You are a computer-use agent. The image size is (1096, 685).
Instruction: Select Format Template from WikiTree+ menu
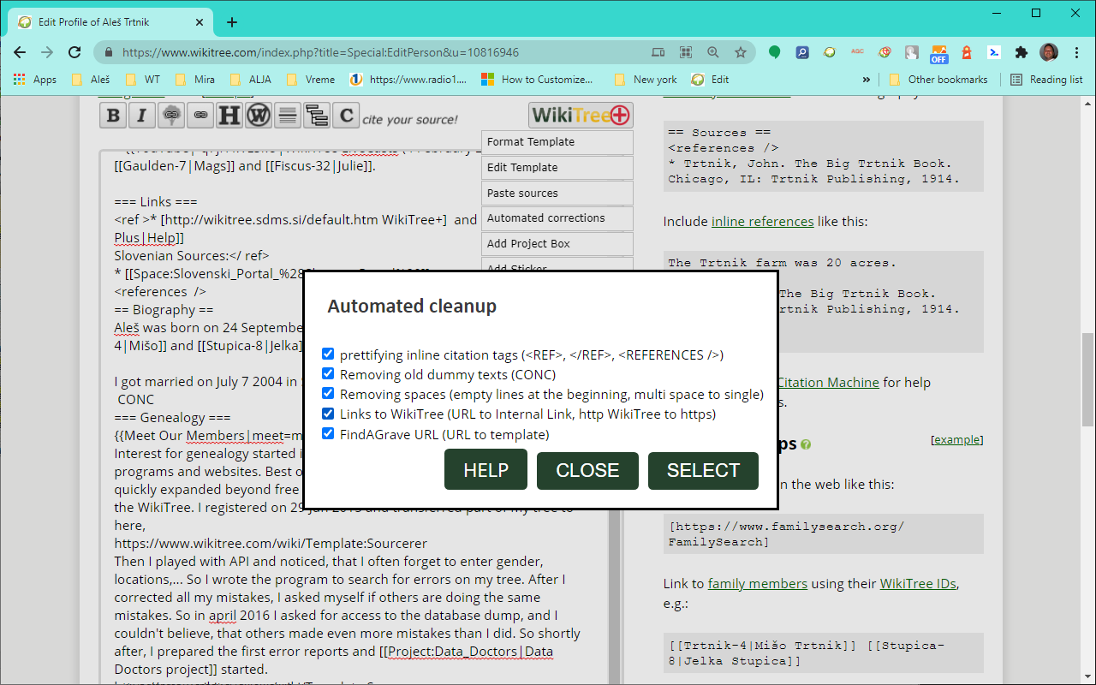coord(557,142)
